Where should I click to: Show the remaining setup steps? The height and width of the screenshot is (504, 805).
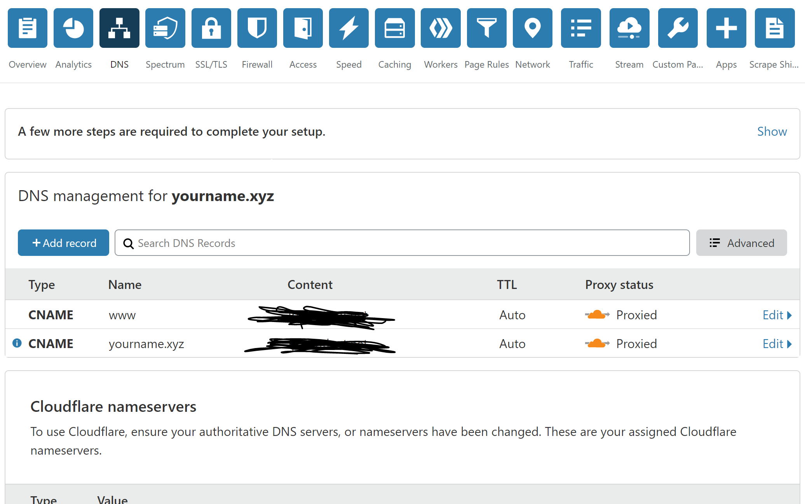tap(772, 131)
